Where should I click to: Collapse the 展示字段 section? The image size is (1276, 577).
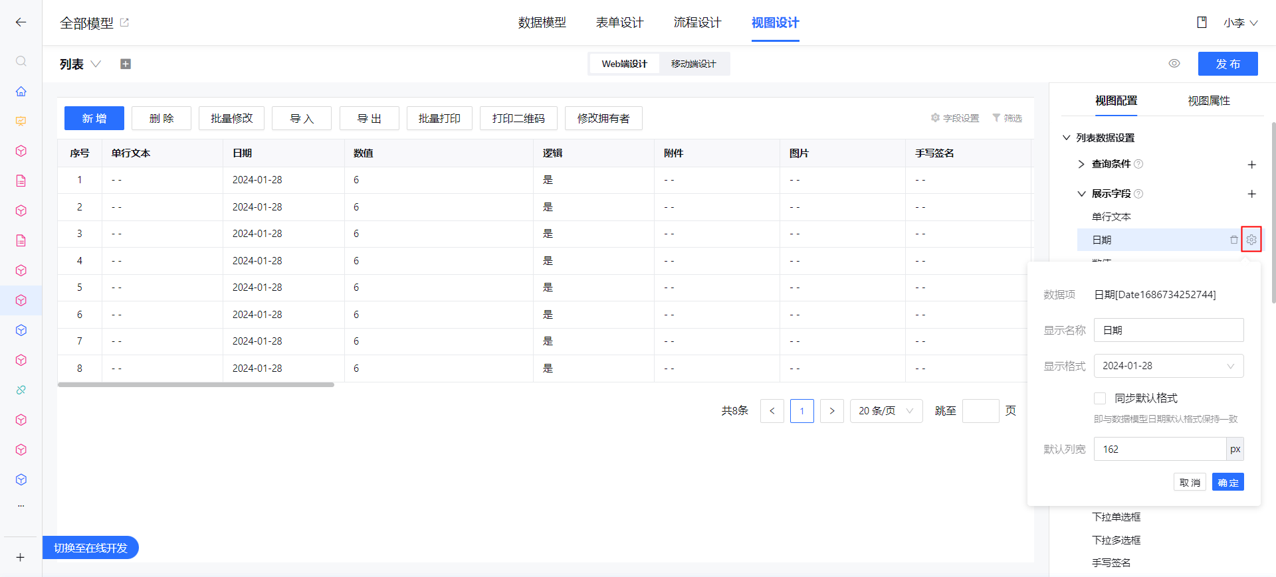click(x=1081, y=194)
